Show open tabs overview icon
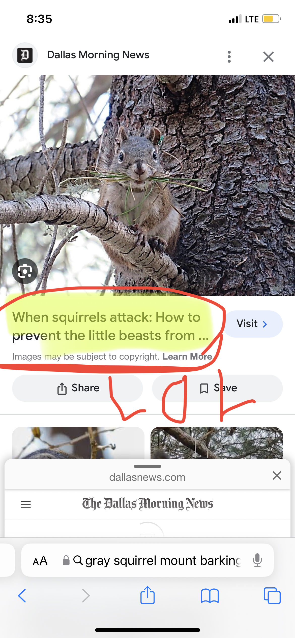 [x=272, y=596]
